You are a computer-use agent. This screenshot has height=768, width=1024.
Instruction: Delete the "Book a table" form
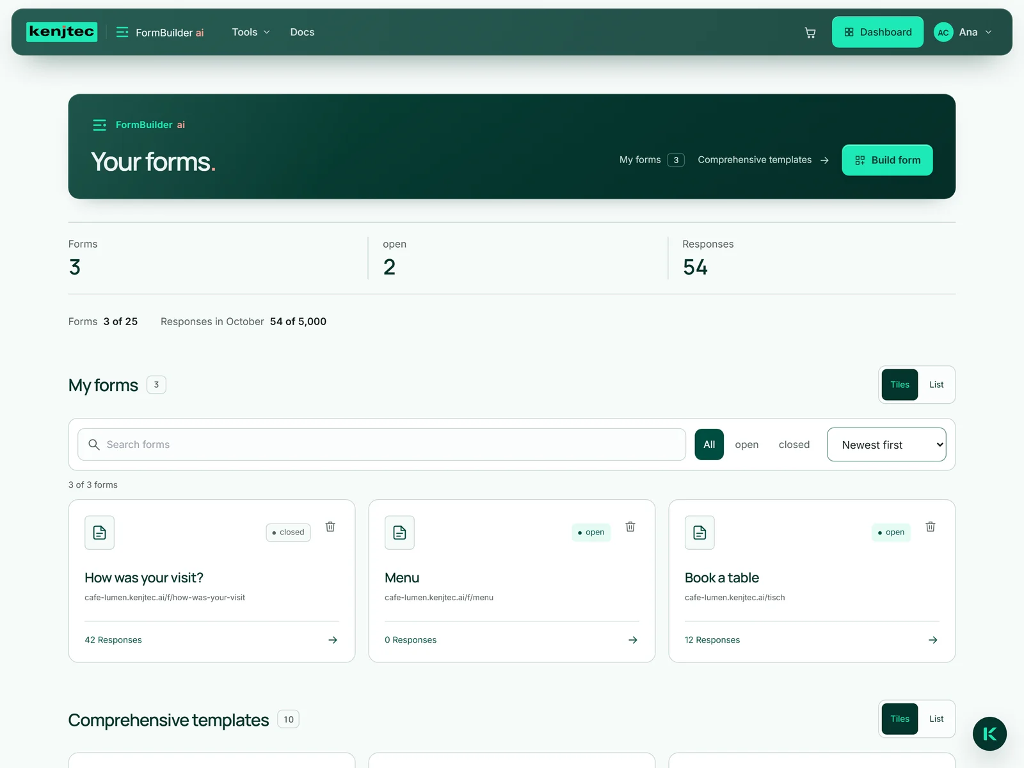point(931,527)
